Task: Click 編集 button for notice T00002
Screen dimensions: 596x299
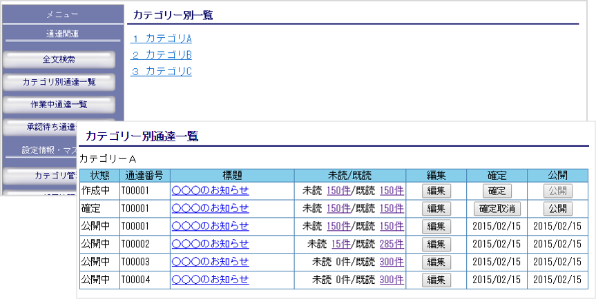Action: pyautogui.click(x=436, y=244)
